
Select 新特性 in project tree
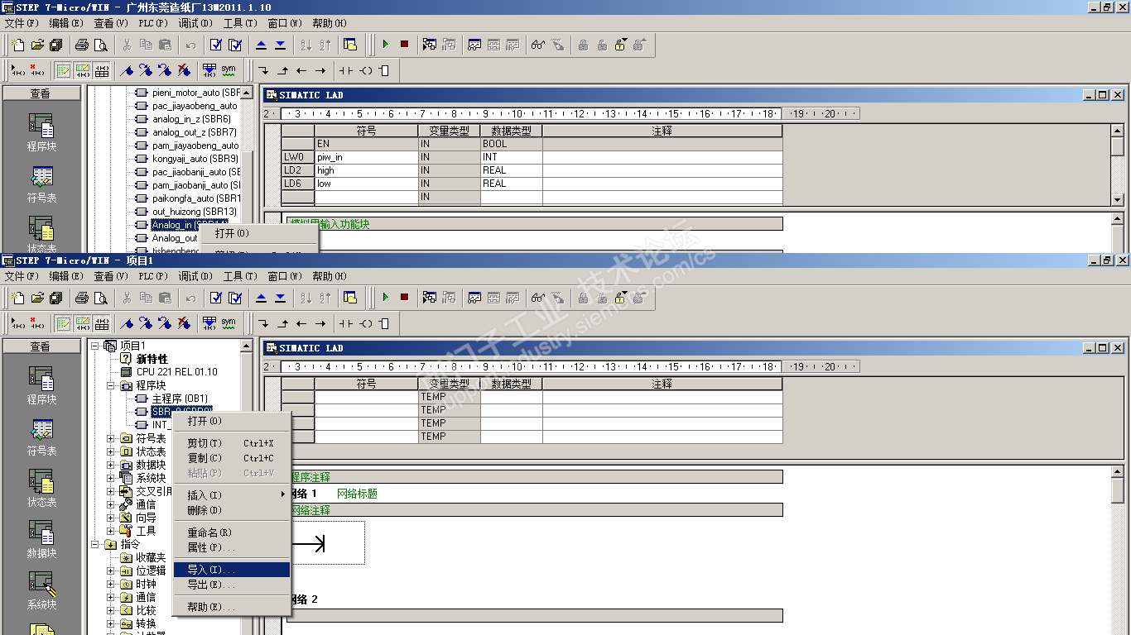(152, 359)
